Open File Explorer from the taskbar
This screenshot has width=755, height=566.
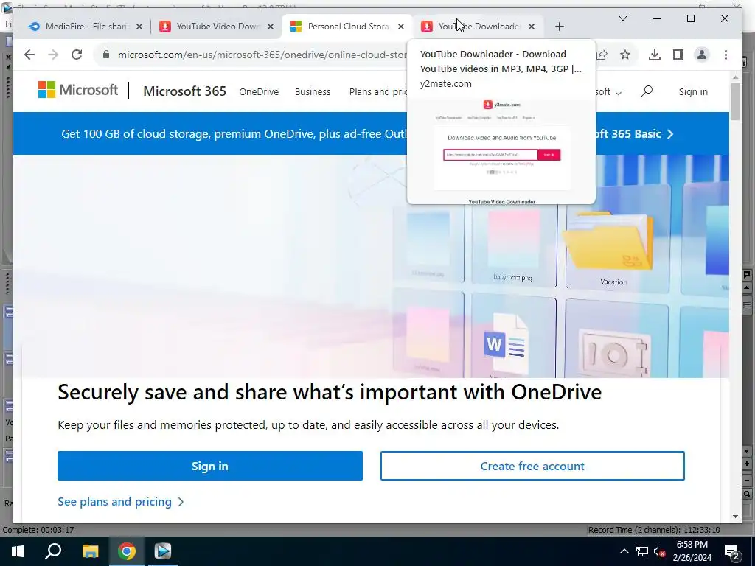[x=90, y=551]
